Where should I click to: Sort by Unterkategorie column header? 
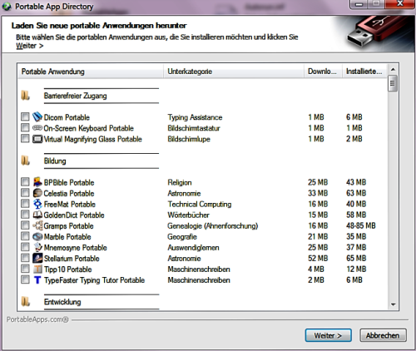coord(234,72)
